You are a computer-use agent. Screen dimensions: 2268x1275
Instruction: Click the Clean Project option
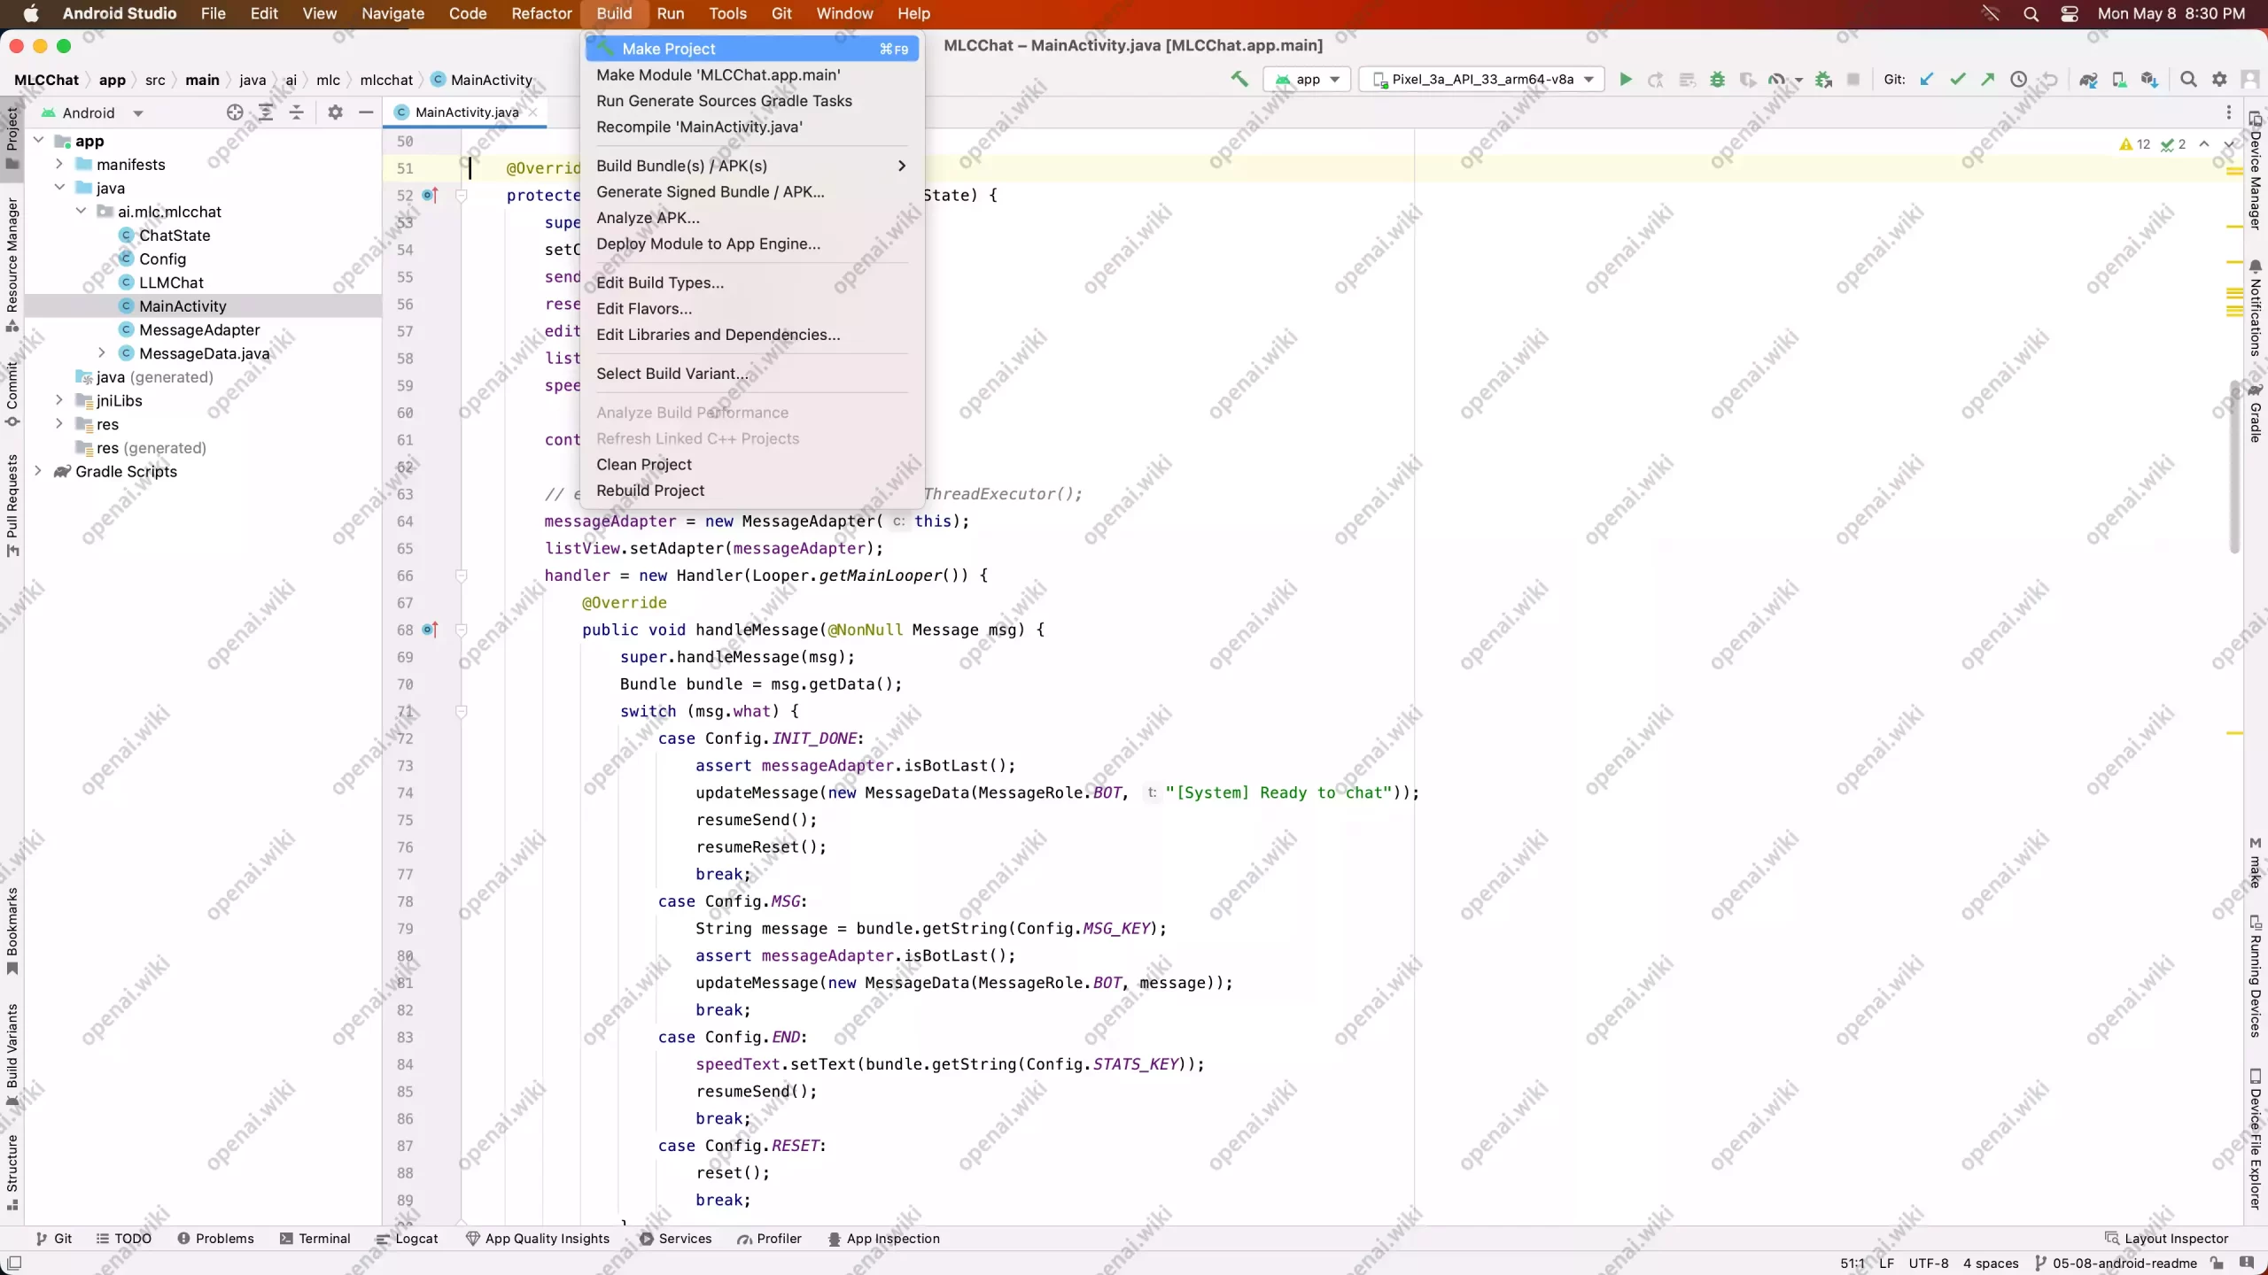[643, 464]
